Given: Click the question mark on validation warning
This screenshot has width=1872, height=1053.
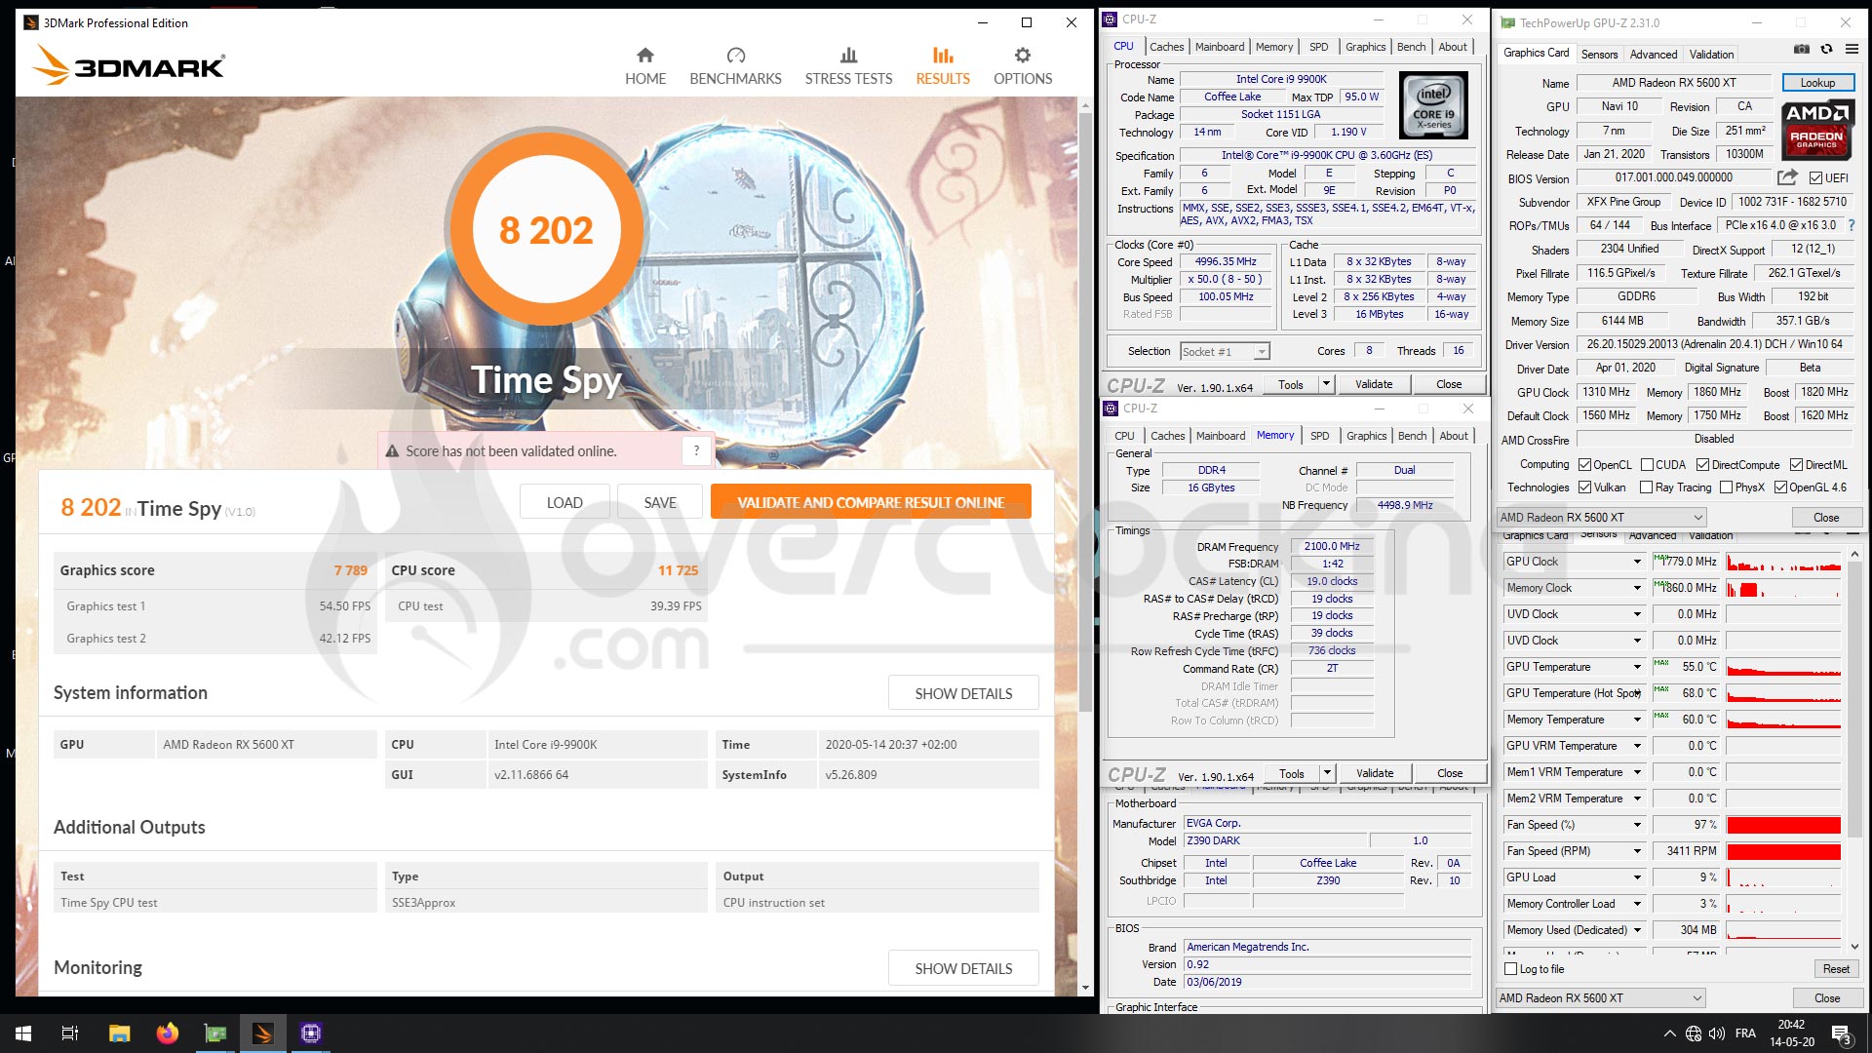Looking at the screenshot, I should tap(696, 450).
